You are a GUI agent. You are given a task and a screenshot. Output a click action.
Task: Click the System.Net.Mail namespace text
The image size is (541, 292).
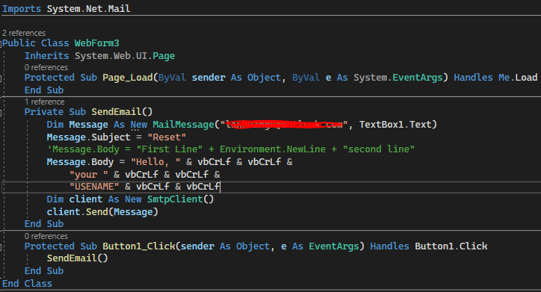pos(89,9)
